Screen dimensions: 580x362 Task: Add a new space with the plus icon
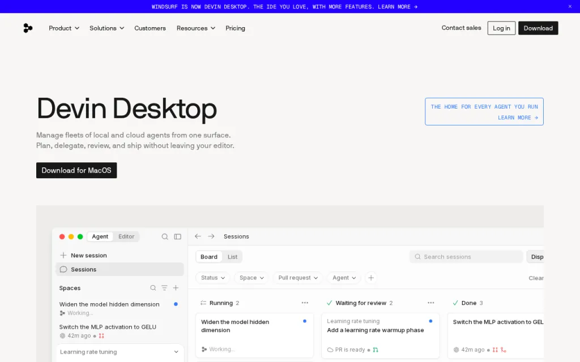tap(176, 288)
